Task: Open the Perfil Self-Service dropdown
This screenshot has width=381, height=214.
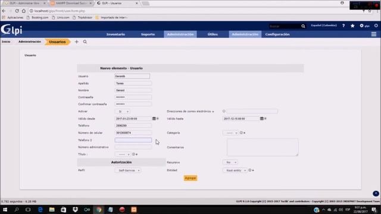Action: coord(128,171)
